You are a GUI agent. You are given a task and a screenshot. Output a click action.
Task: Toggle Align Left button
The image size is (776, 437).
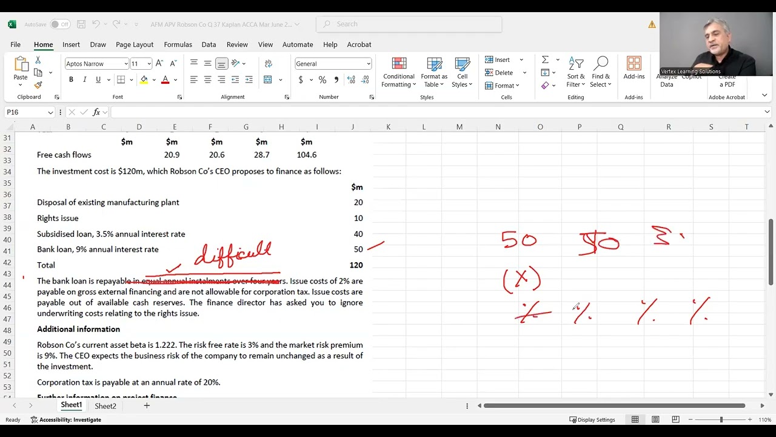click(194, 80)
